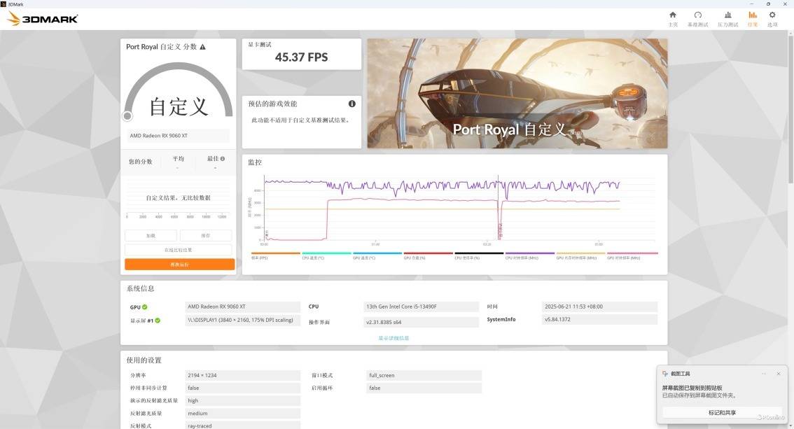The width and height of the screenshot is (794, 429).
Task: Toggle the GPU 负载 (%) legend series
Action: (x=428, y=256)
